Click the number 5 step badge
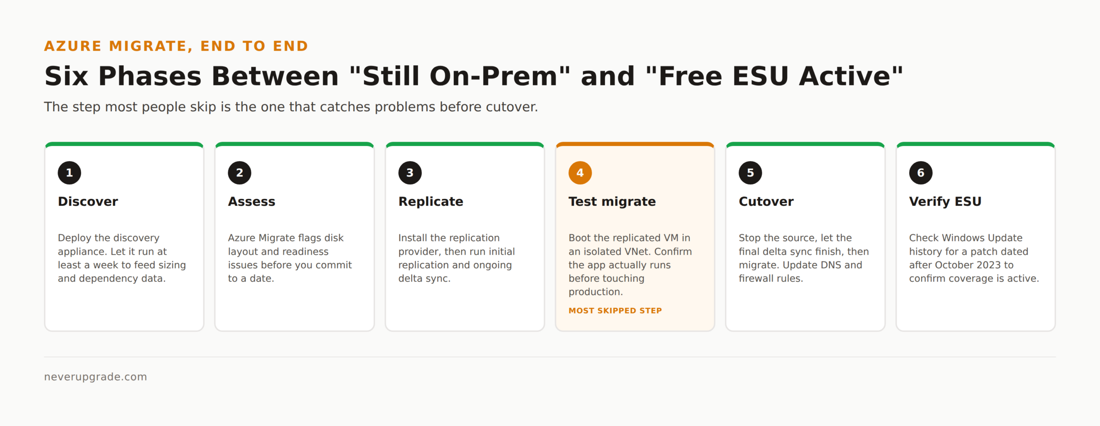 (750, 173)
